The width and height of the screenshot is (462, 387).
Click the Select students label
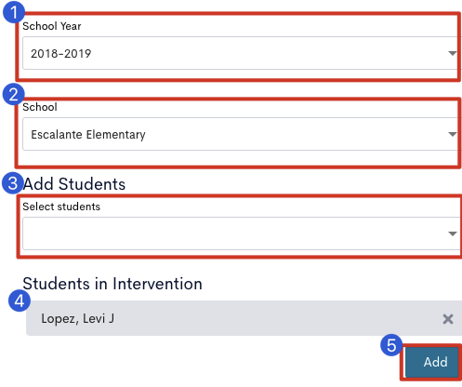pos(61,207)
